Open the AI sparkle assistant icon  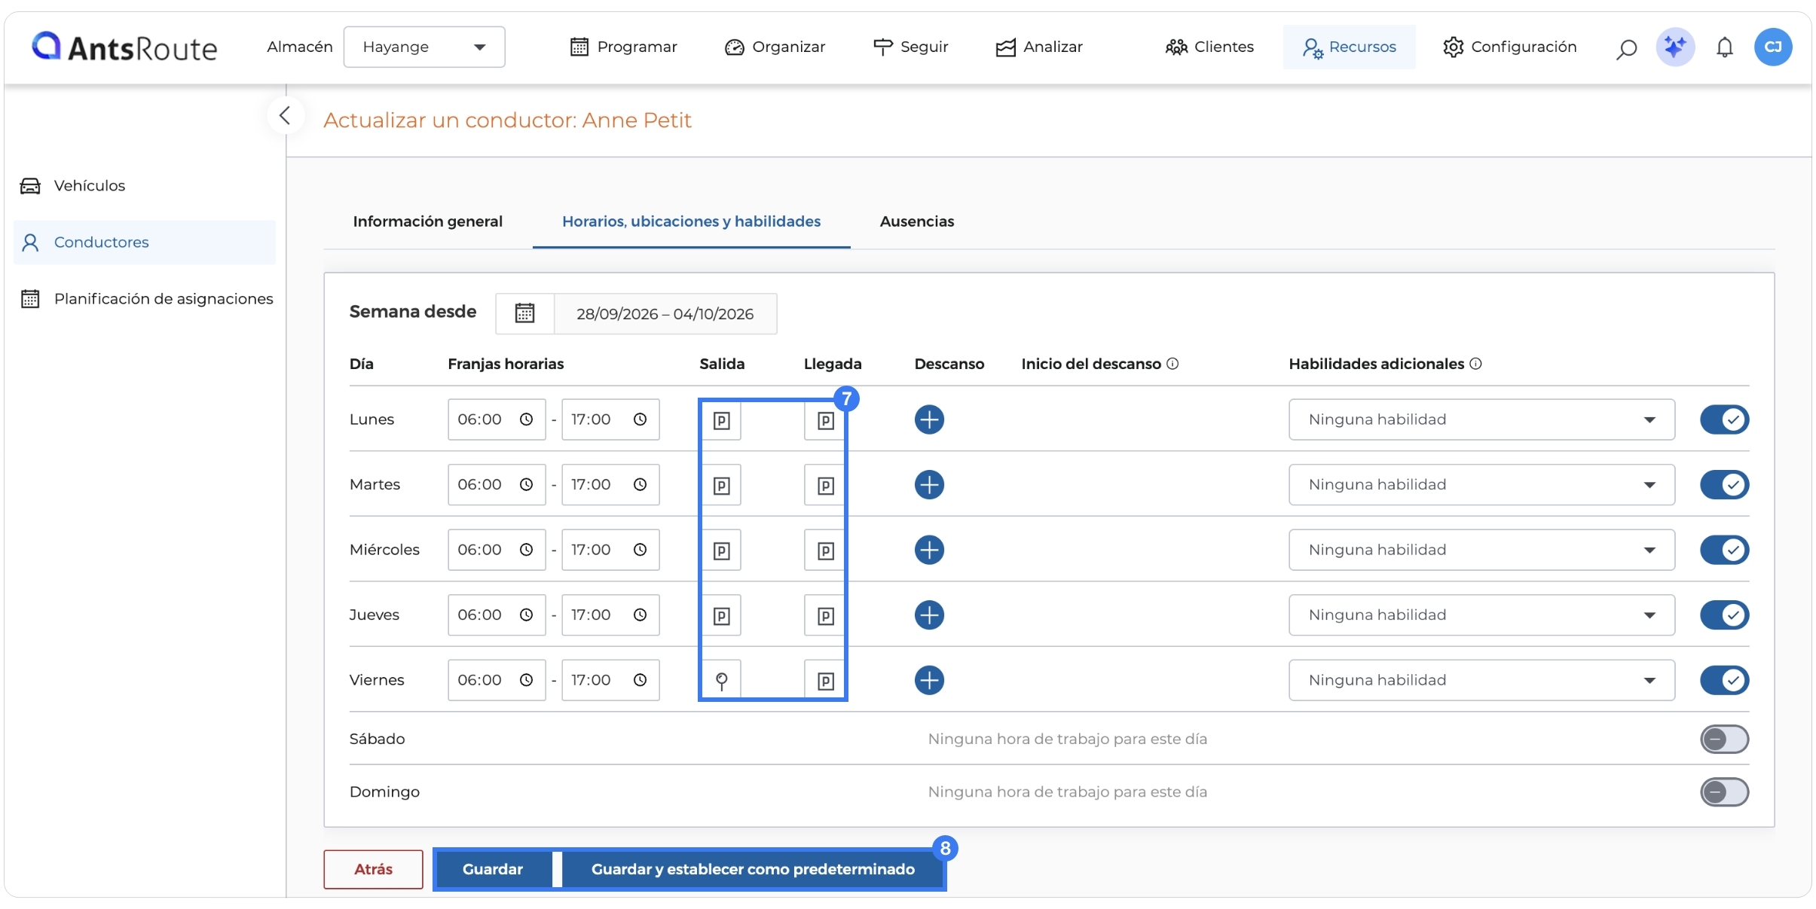tap(1674, 47)
